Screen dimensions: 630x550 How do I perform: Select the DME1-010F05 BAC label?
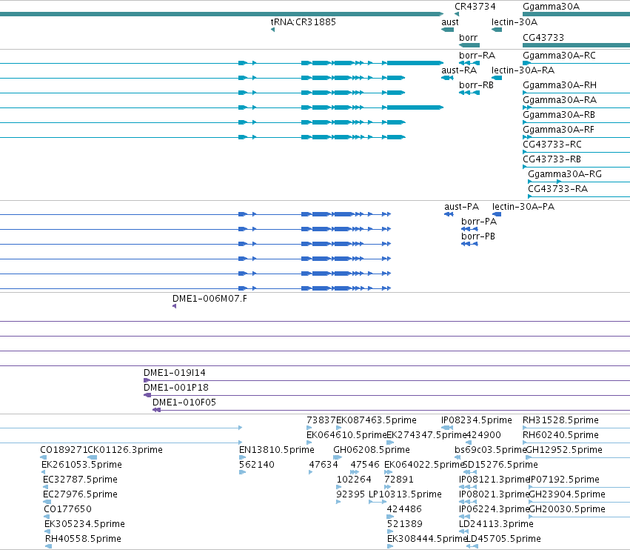point(184,402)
